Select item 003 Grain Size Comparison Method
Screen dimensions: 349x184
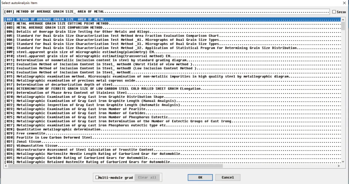pyautogui.click(x=59, y=28)
